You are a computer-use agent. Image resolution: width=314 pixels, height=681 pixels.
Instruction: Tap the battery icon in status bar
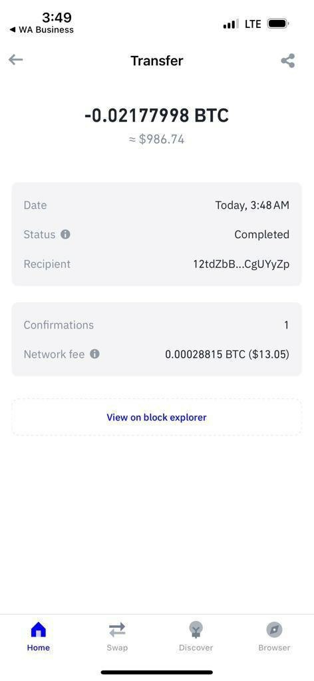tap(277, 23)
